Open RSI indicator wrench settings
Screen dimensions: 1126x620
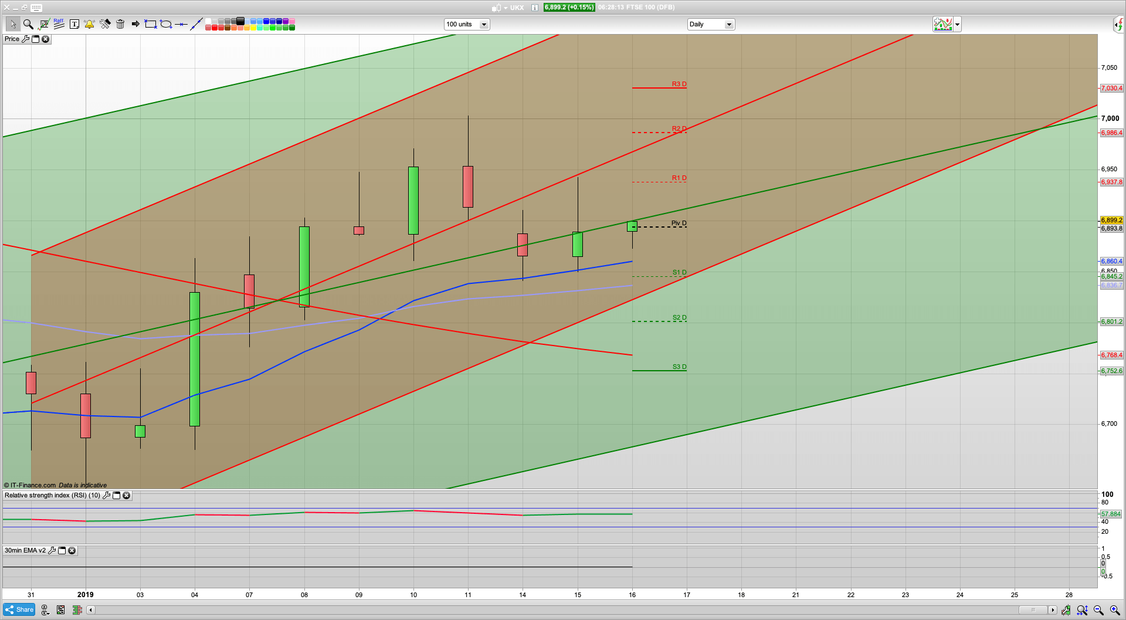tap(106, 495)
